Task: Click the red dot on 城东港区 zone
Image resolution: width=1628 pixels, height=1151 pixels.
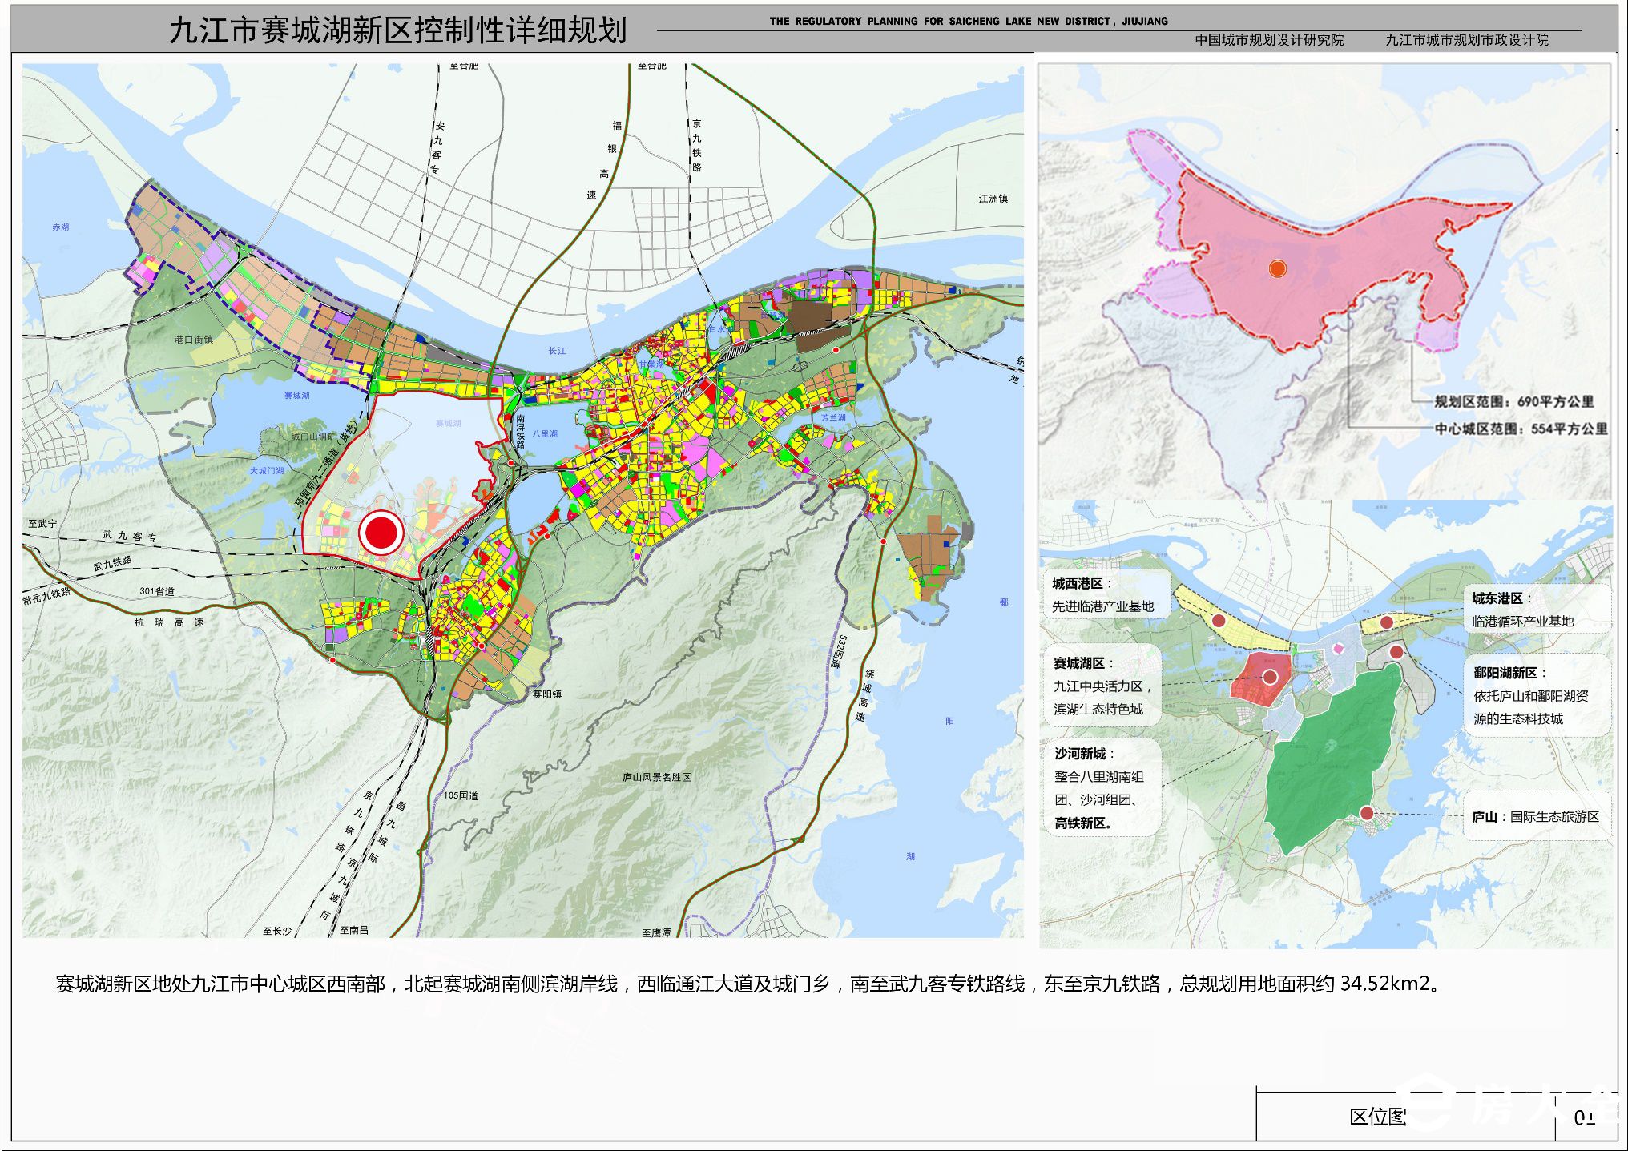Action: click(1386, 622)
